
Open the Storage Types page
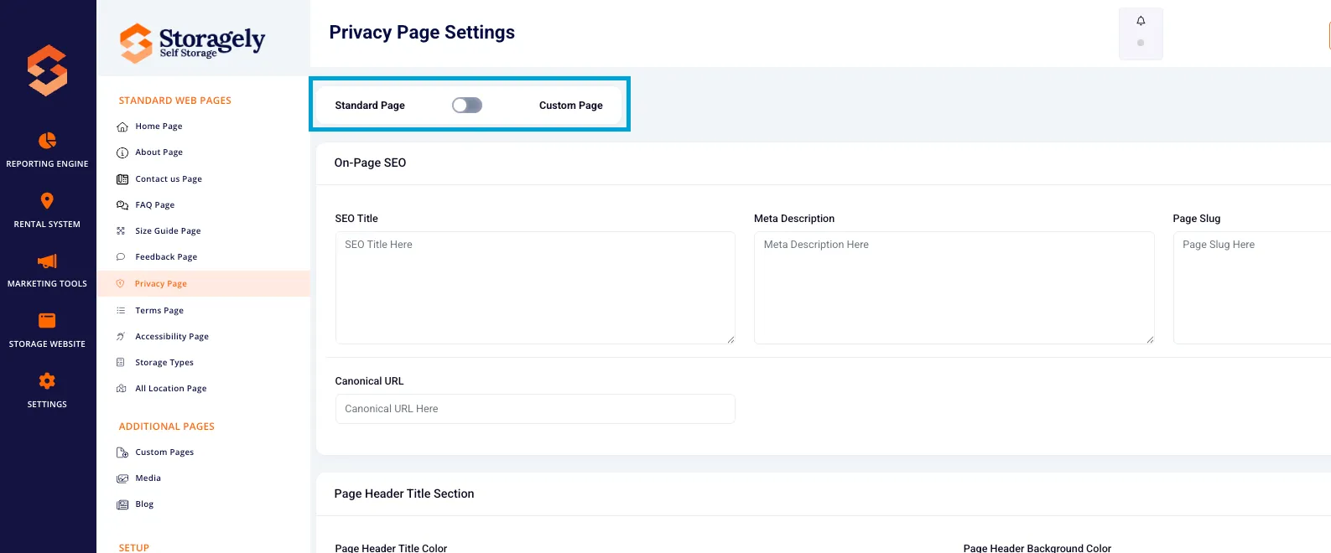coord(164,362)
